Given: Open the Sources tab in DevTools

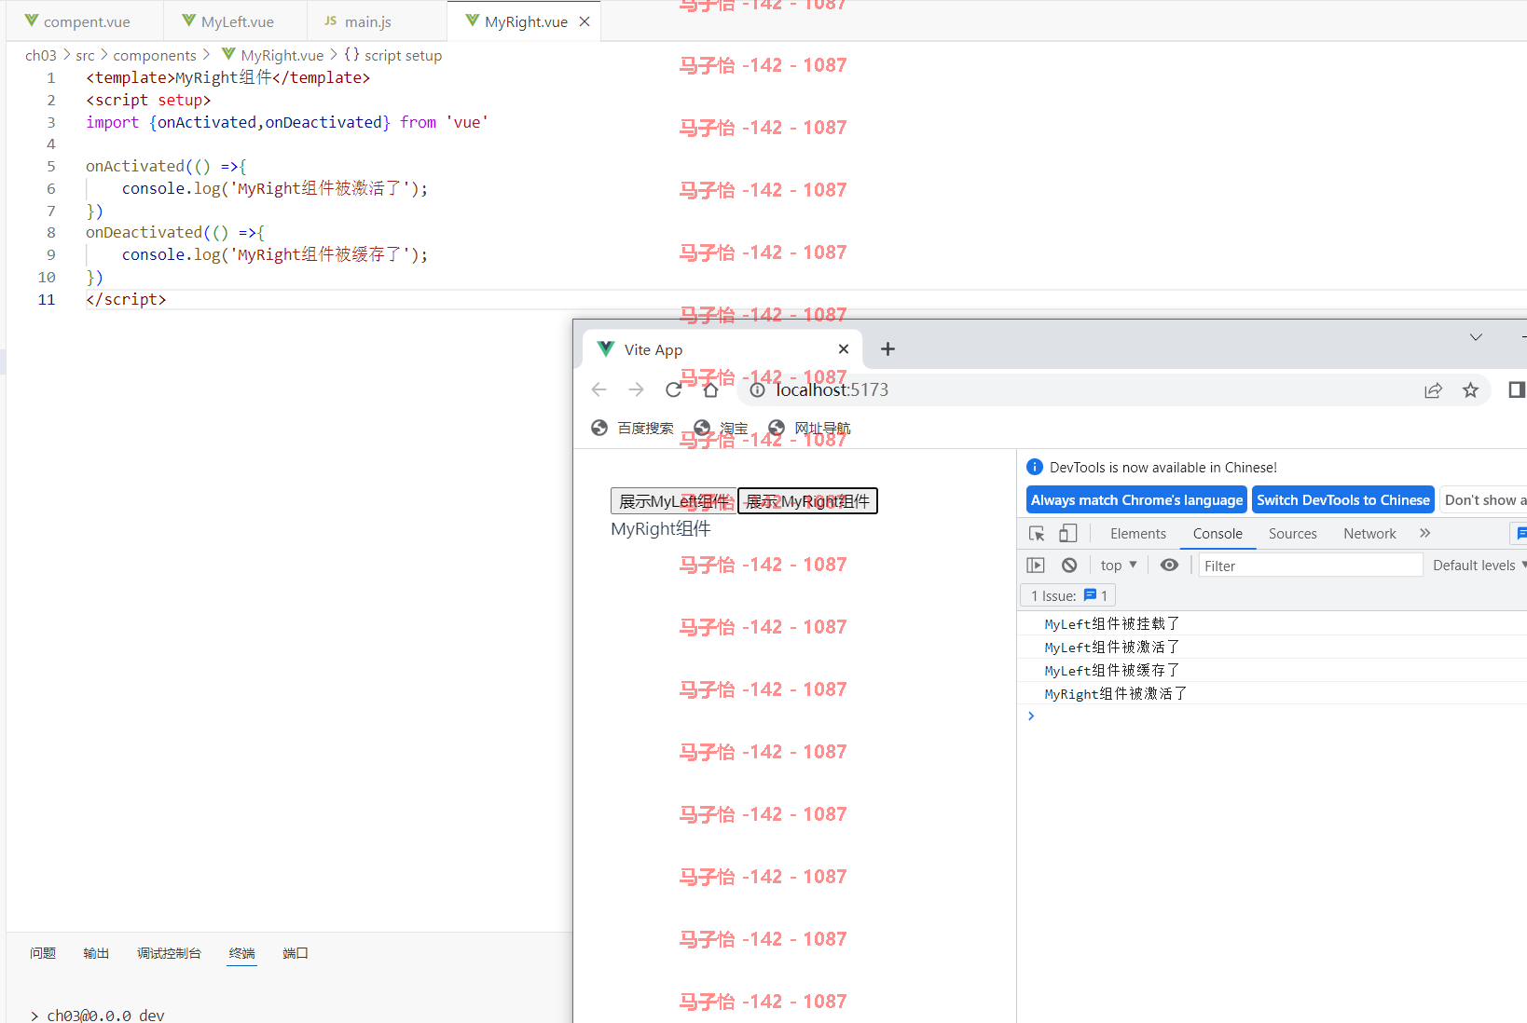Looking at the screenshot, I should click(1292, 534).
